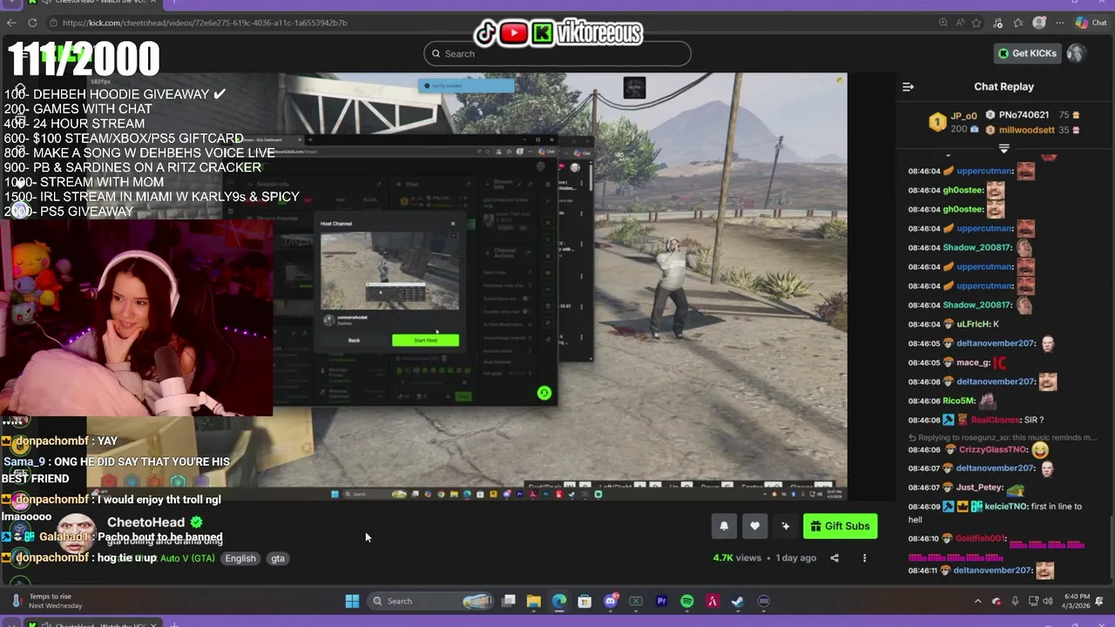1115x627 pixels.
Task: Click the browser profile avatar icon
Action: (1038, 23)
